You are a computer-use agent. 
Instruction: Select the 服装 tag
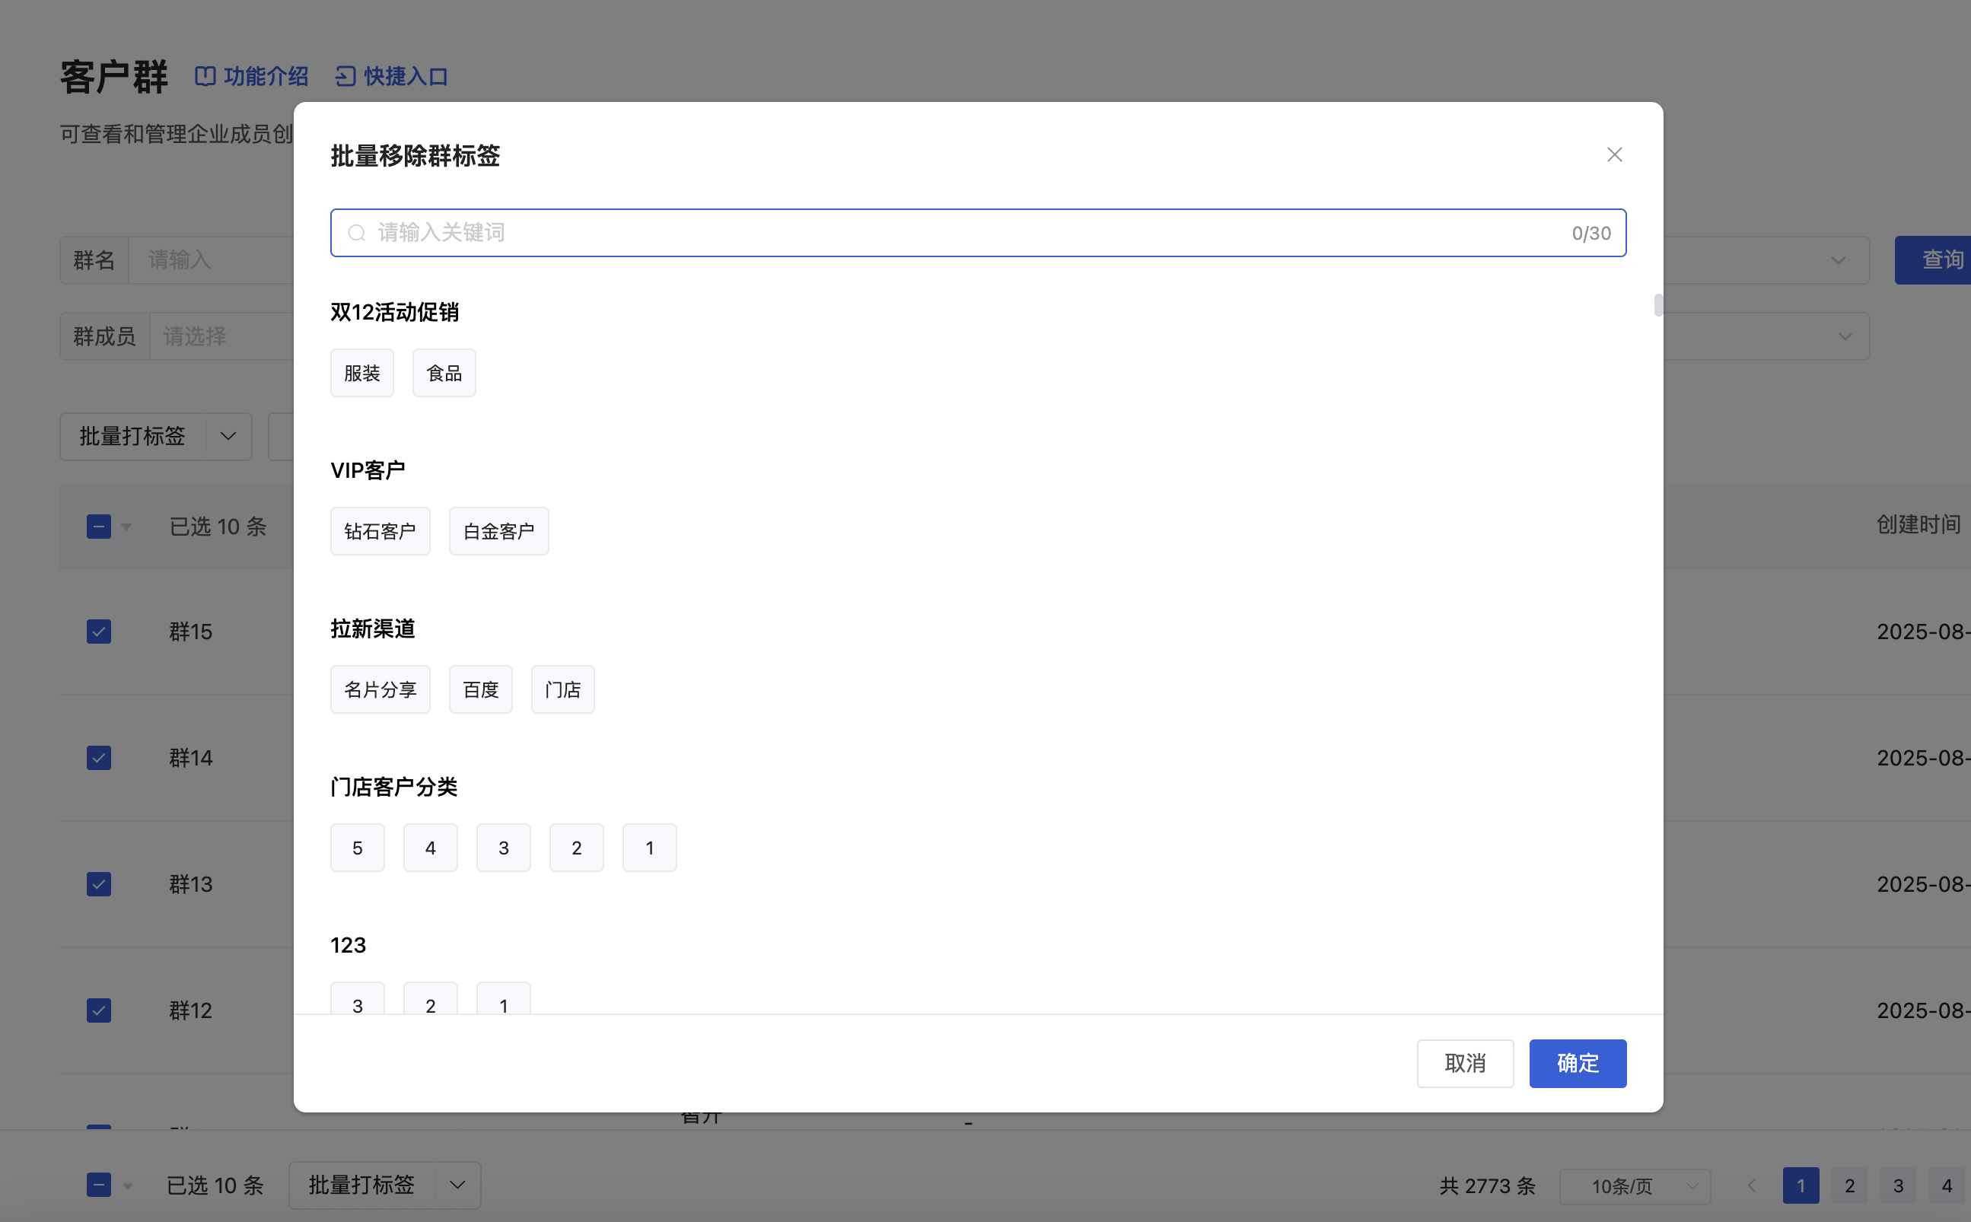[362, 373]
